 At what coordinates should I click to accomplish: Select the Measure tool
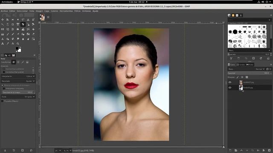coord(13,44)
